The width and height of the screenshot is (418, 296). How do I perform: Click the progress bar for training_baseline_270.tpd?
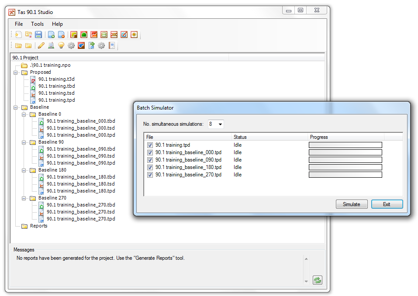345,175
